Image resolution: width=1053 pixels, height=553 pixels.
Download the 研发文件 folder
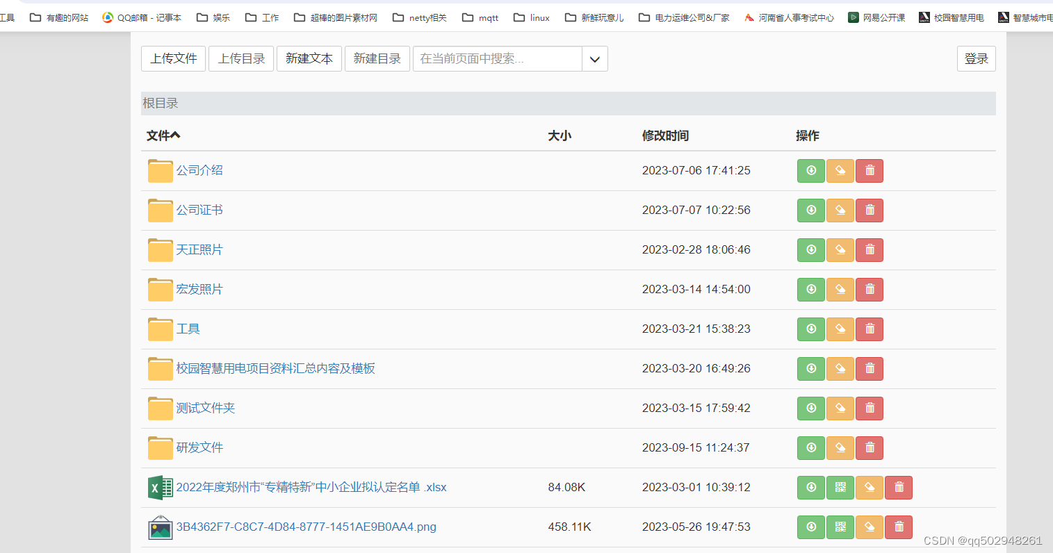click(810, 448)
